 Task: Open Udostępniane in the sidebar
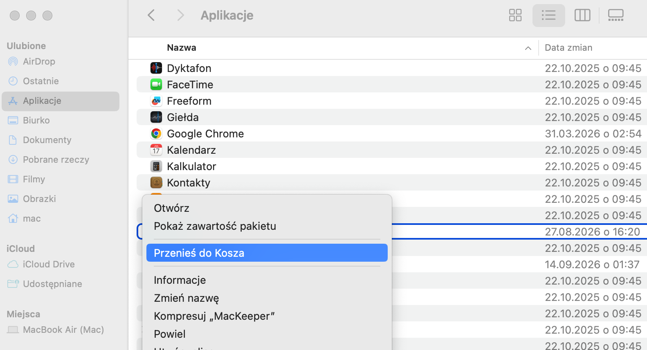pyautogui.click(x=61, y=284)
